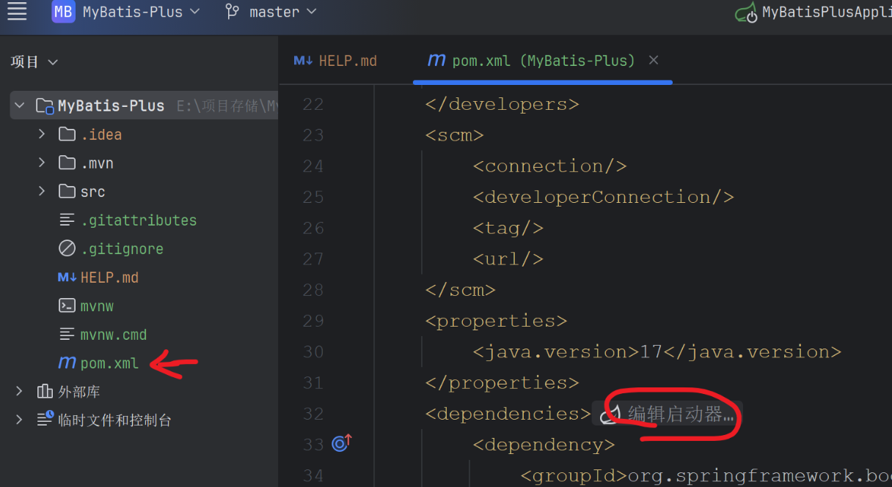
Task: Click the .gitattributes text file icon
Action: tap(67, 220)
